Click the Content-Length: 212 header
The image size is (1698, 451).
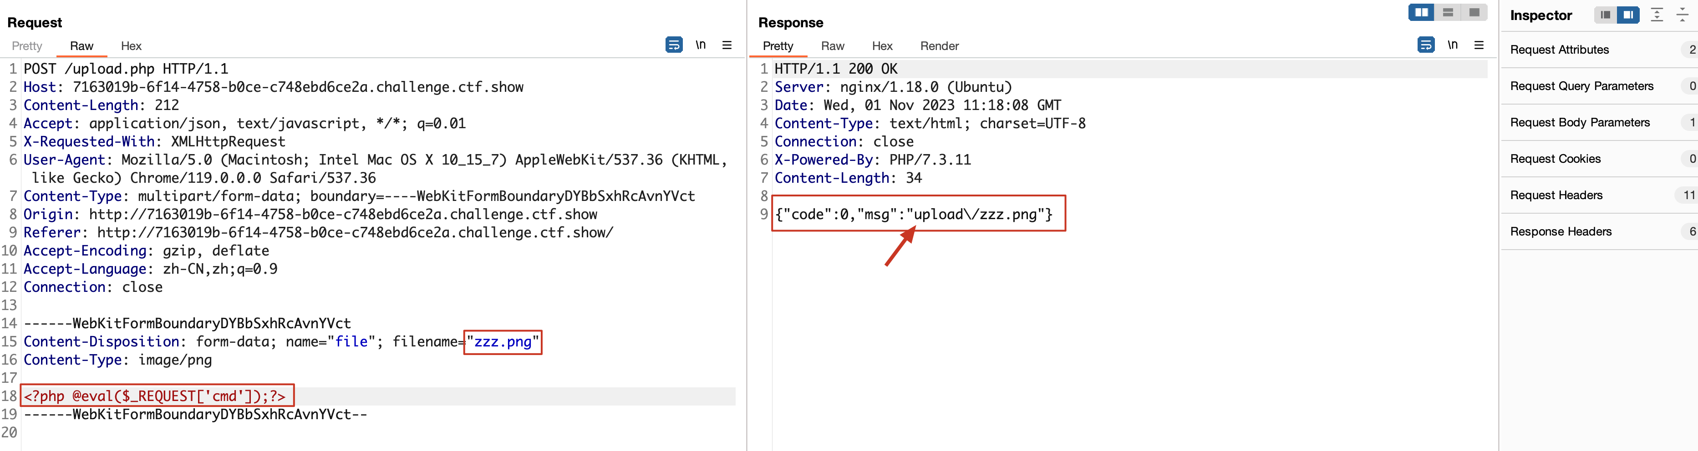pos(102,105)
